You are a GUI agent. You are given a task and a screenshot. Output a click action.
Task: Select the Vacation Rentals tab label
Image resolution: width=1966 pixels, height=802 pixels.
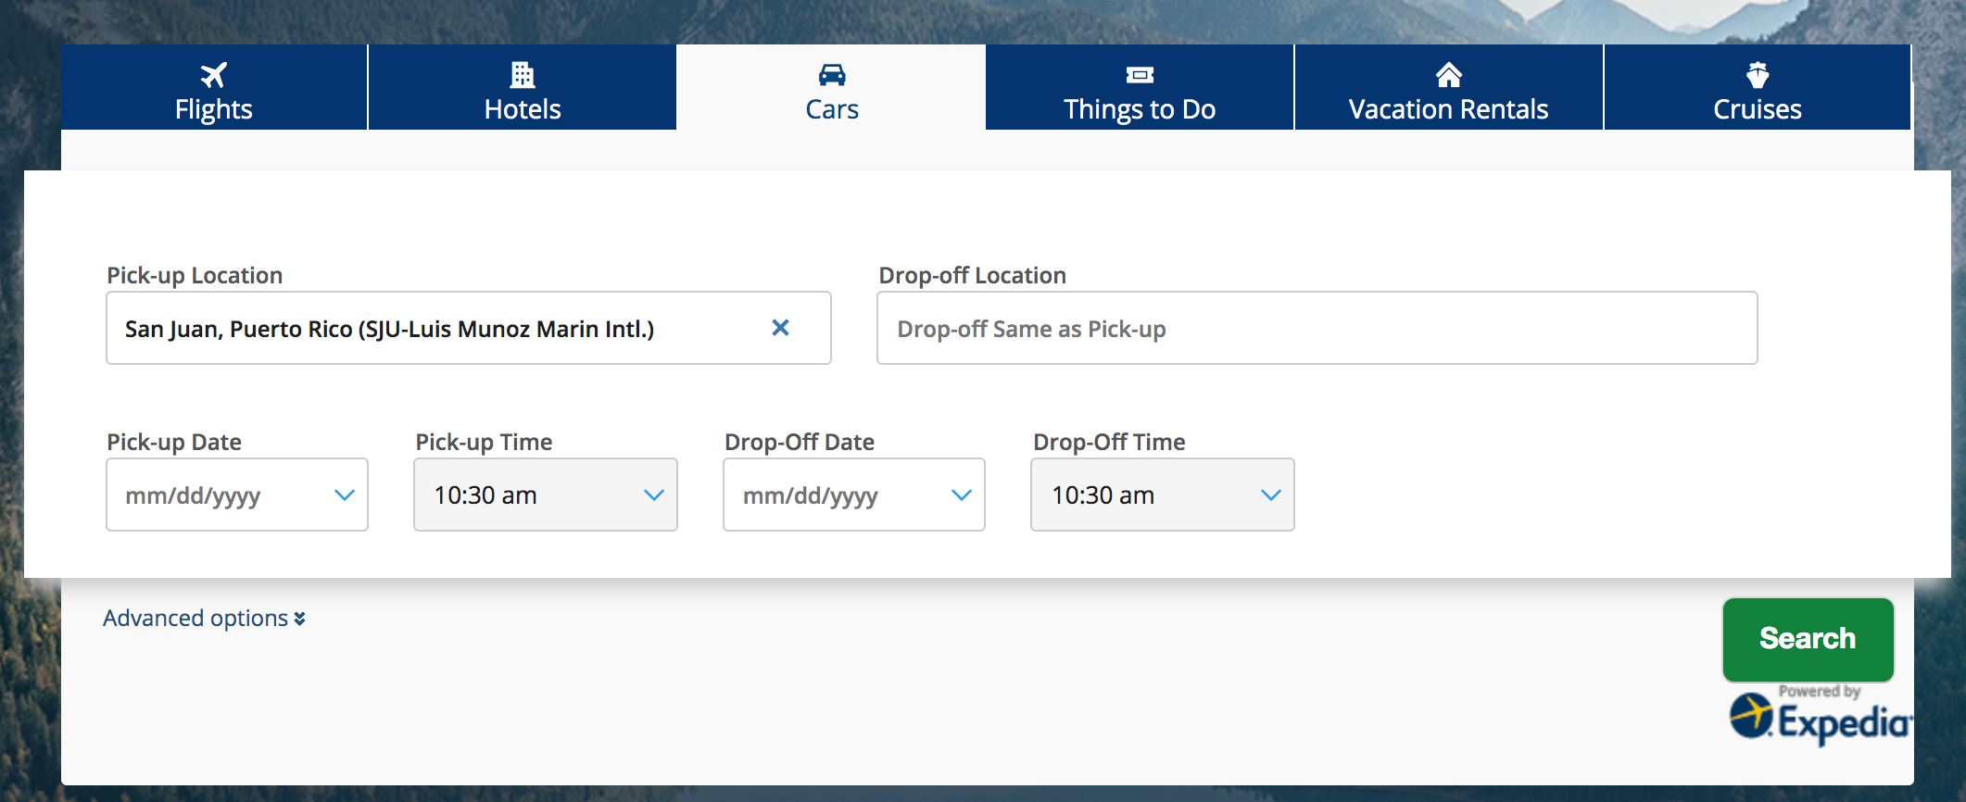pyautogui.click(x=1448, y=109)
